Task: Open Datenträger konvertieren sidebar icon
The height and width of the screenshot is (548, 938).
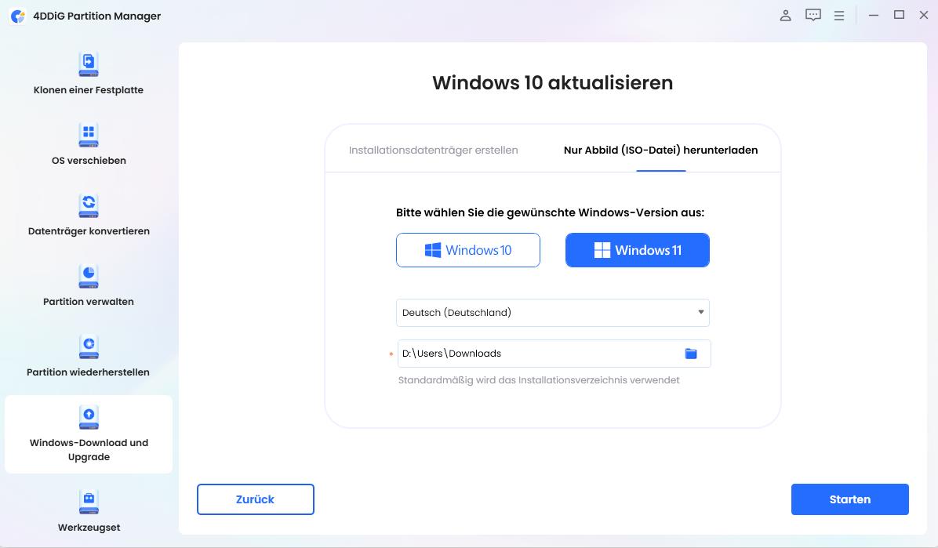Action: click(89, 206)
